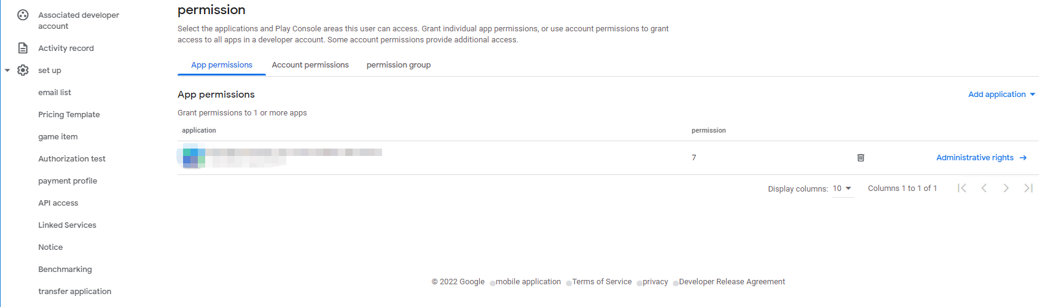Delete the application with trash icon

861,158
